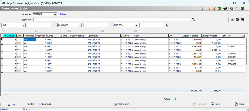Click the input next to Dat.dok. dropdown

pos(151,25)
